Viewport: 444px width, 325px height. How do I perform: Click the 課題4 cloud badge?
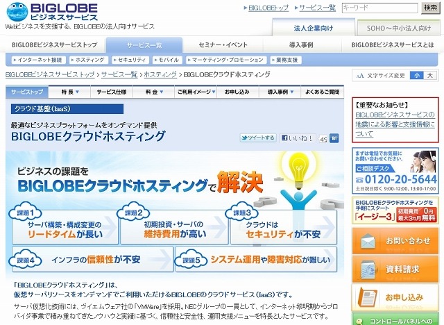pos(26,259)
